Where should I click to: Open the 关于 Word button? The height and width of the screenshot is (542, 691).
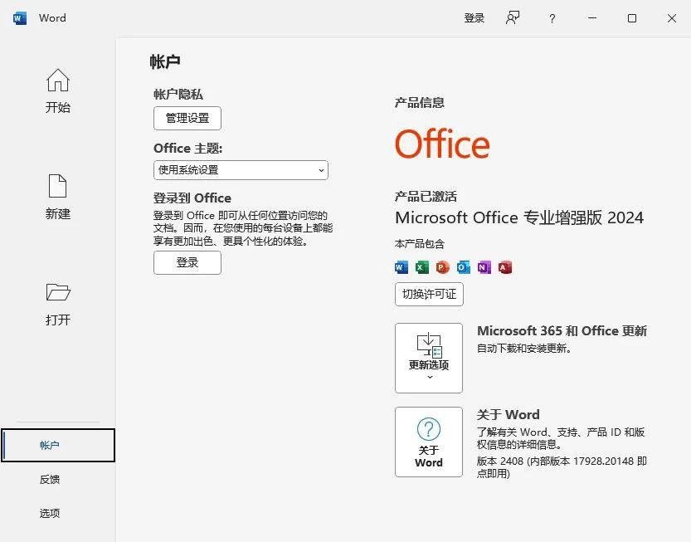429,442
